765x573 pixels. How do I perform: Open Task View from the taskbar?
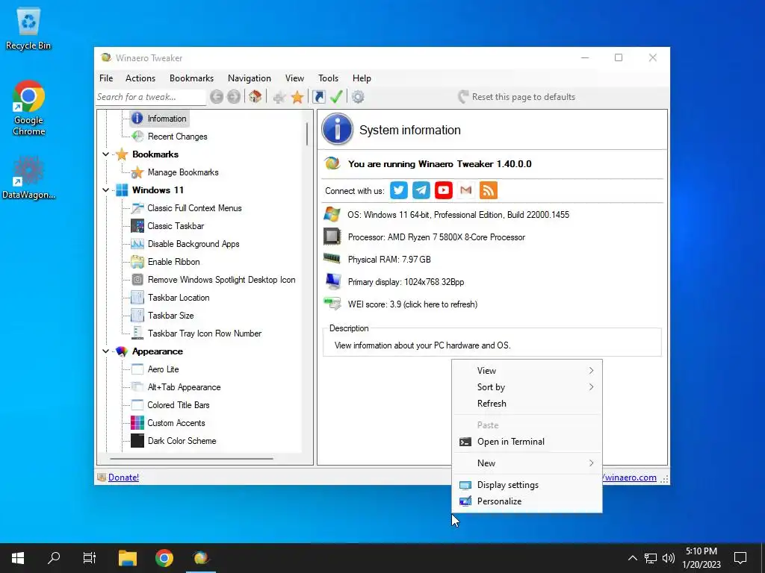coord(90,558)
